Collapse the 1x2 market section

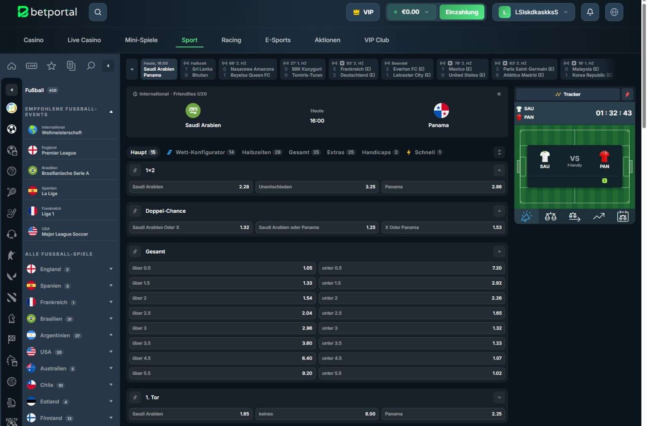[x=499, y=171]
